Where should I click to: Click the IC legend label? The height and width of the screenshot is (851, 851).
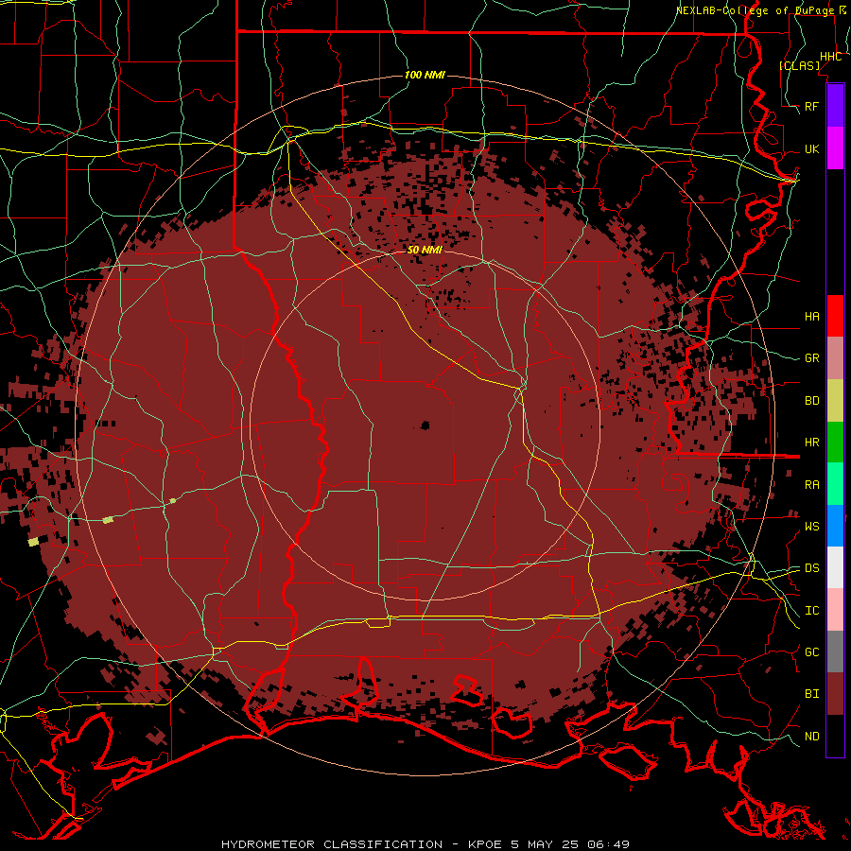point(811,611)
